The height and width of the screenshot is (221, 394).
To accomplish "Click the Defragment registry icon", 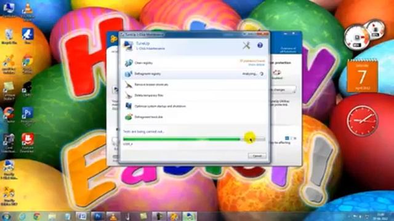I will [129, 74].
